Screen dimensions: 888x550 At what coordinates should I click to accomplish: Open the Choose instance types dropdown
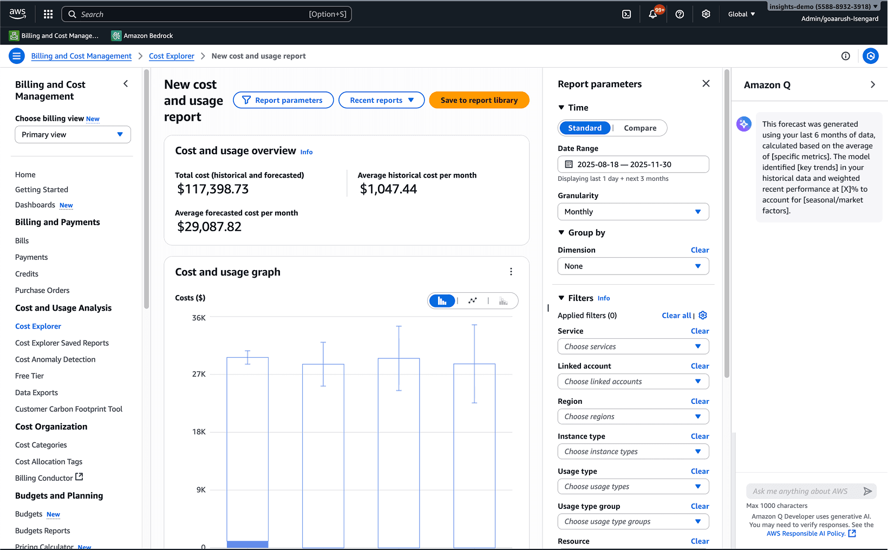click(633, 451)
